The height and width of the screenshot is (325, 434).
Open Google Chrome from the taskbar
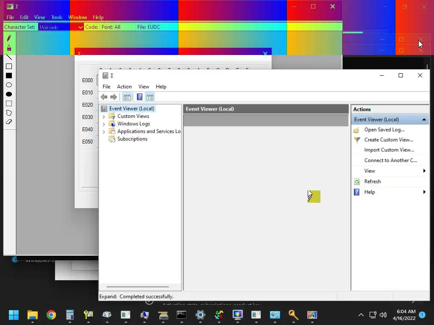pyautogui.click(x=51, y=315)
